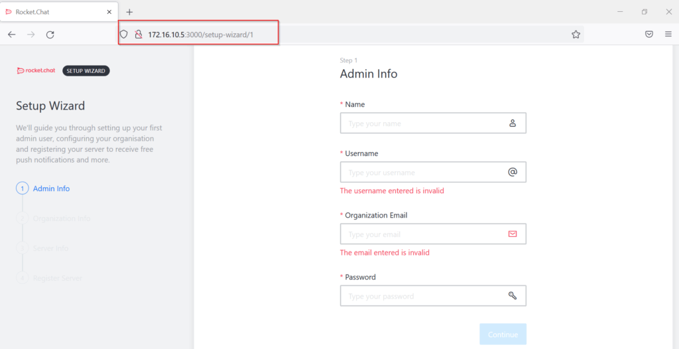Click the Continue button
This screenshot has width=679, height=349.
(x=503, y=334)
